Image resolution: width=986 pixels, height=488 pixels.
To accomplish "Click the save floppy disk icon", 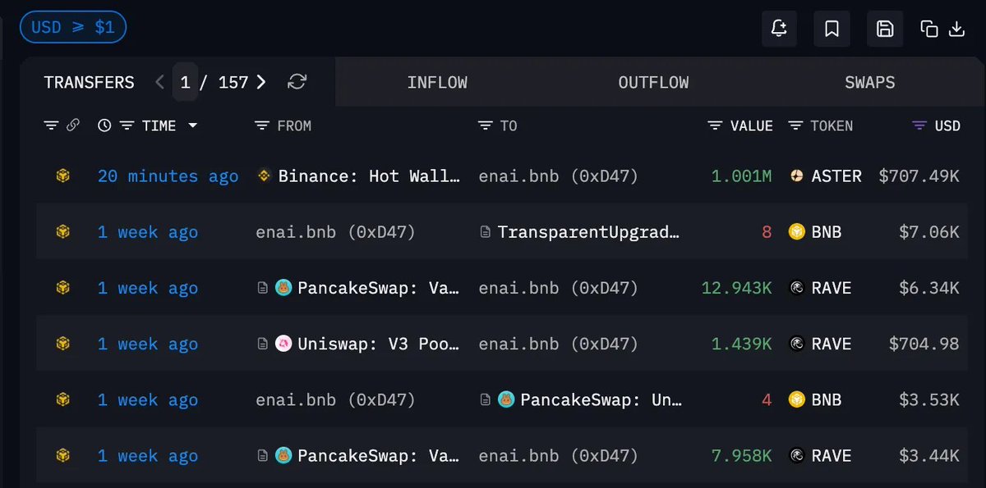I will tap(885, 29).
